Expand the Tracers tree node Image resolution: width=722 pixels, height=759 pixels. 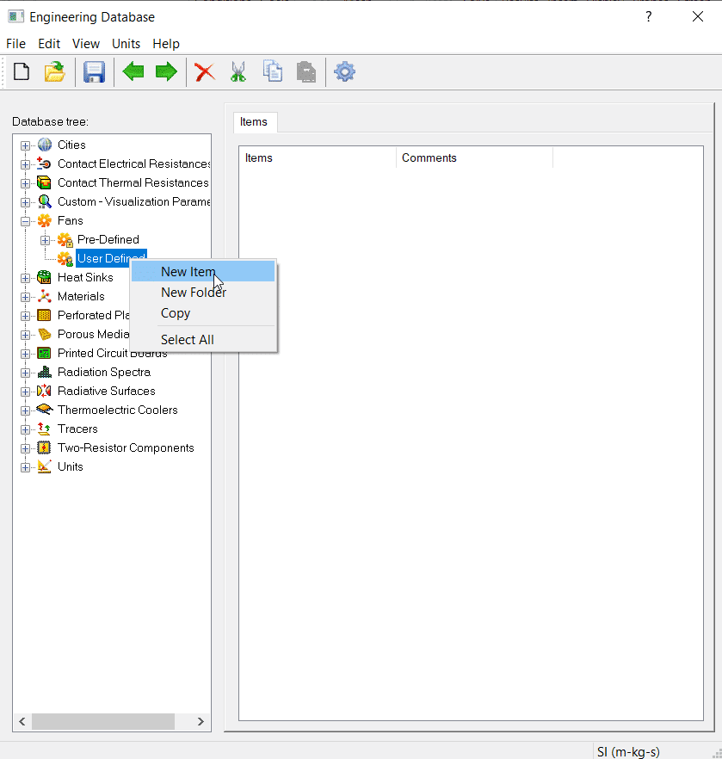click(25, 429)
